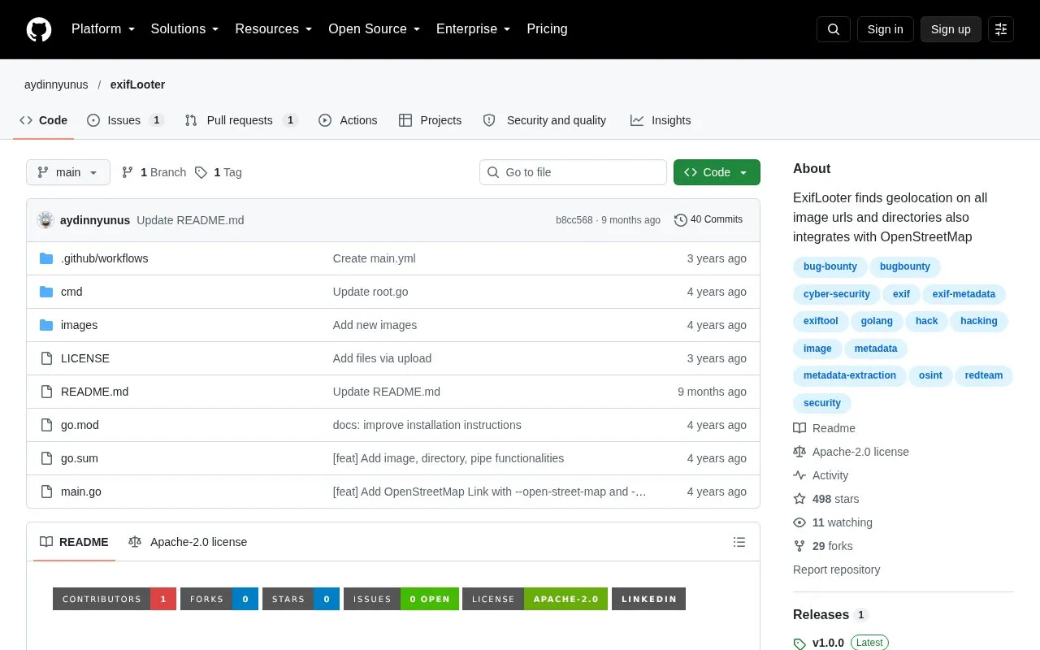Click the images folder icon
The width and height of the screenshot is (1040, 650).
[46, 325]
